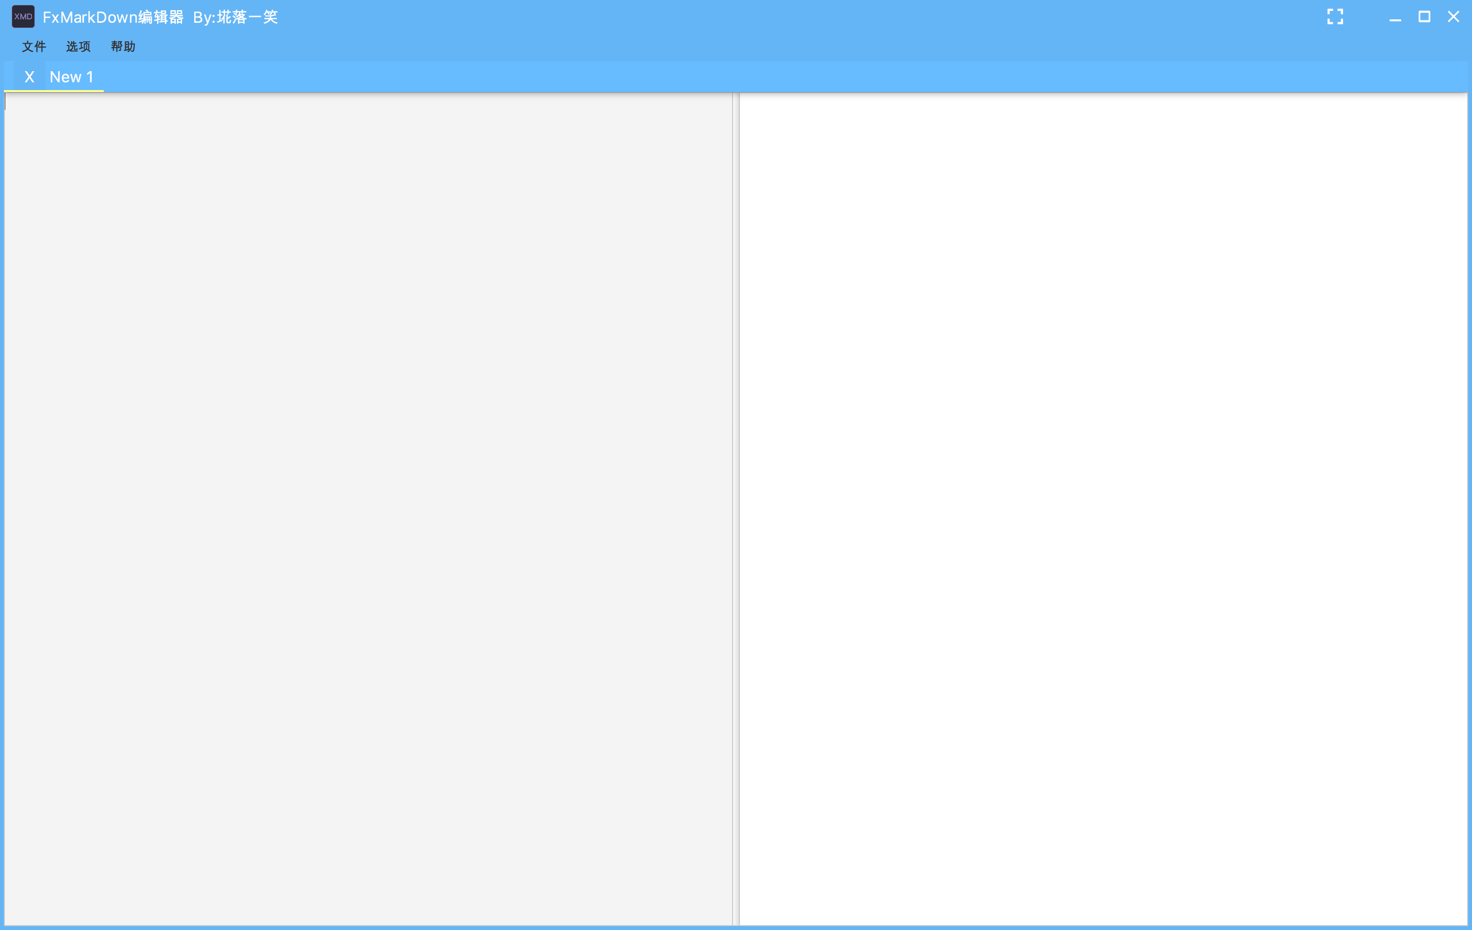Open the 文件 (File) menu
1472x930 pixels.
34,46
